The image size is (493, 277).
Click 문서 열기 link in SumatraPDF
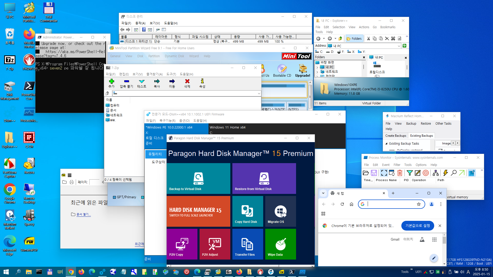pos(83,214)
